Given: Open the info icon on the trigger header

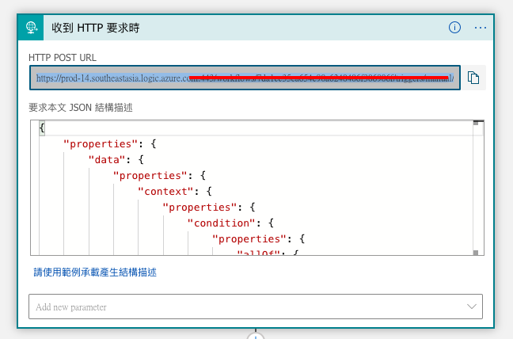Looking at the screenshot, I should (x=454, y=28).
